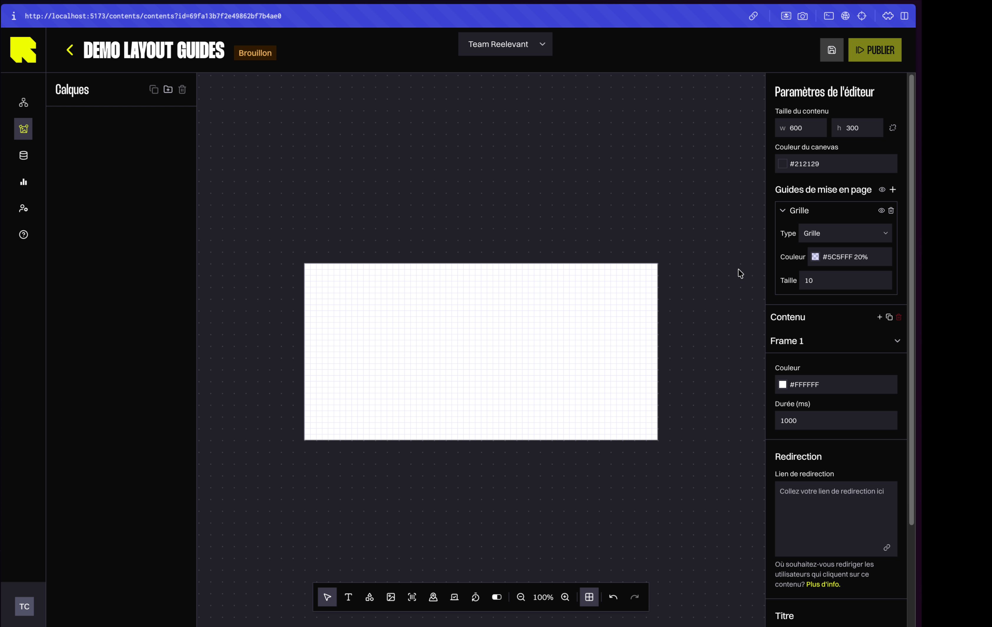Toggle browser split view icon
Image resolution: width=992 pixels, height=627 pixels.
pyautogui.click(x=905, y=16)
